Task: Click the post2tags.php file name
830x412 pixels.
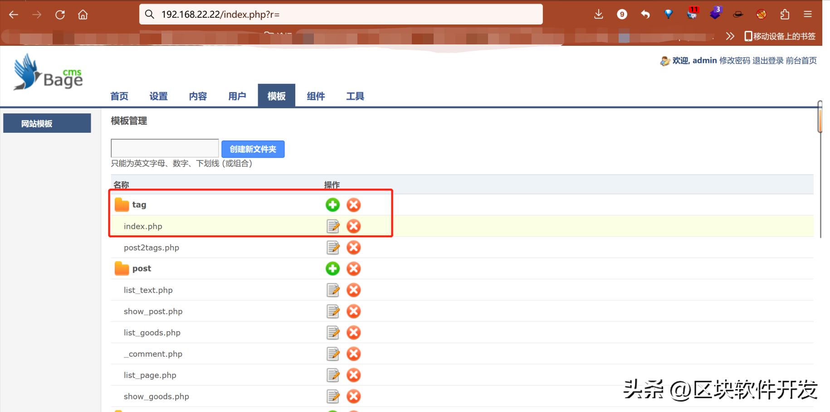Action: pyautogui.click(x=151, y=247)
